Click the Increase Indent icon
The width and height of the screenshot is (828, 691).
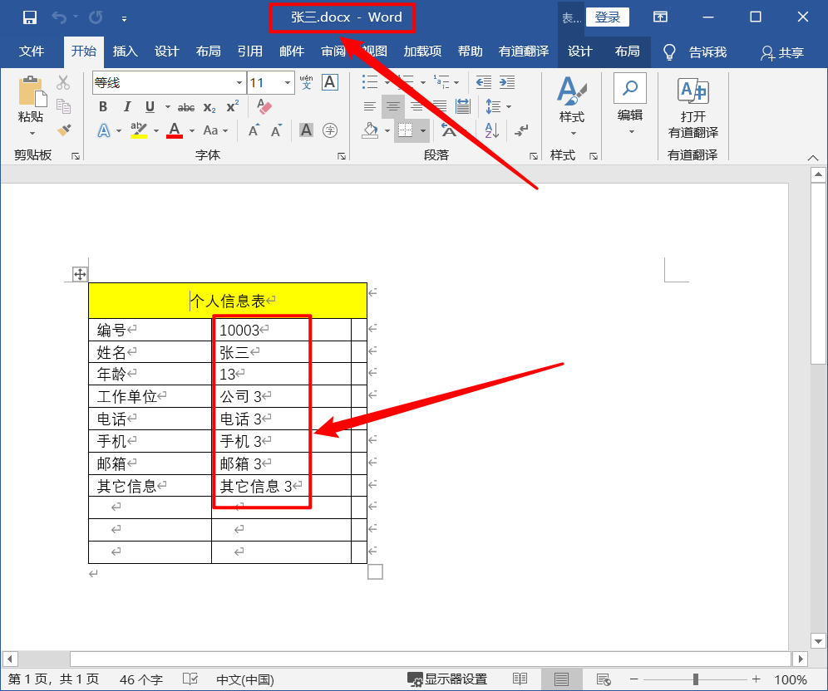pos(505,82)
